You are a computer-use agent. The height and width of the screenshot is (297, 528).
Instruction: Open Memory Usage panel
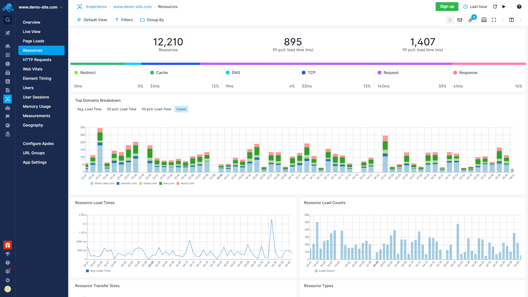click(x=36, y=106)
